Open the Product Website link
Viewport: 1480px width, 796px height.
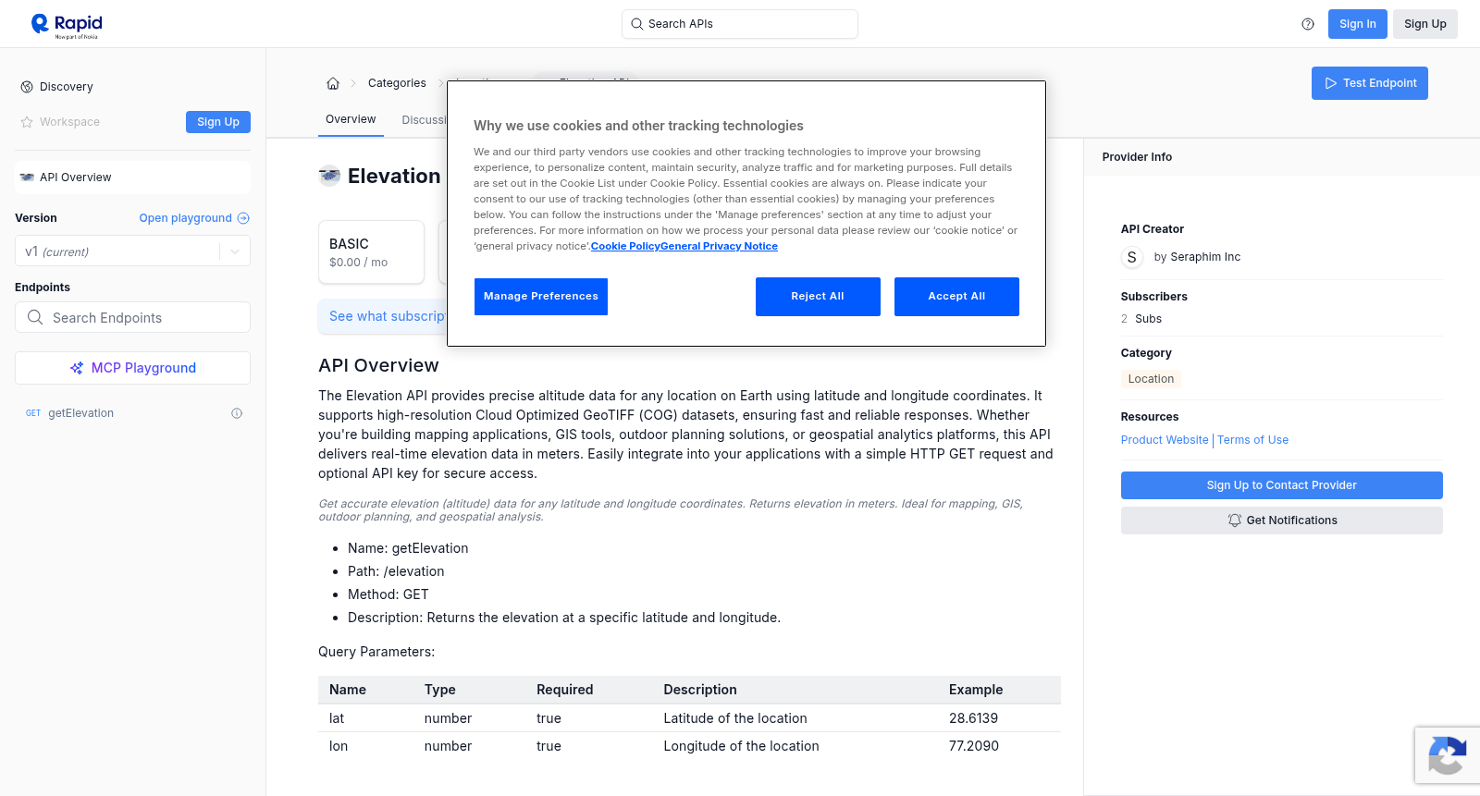tap(1165, 440)
